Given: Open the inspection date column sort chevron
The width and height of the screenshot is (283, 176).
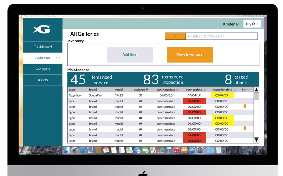Looking at the screenshot, I should [x=234, y=90].
